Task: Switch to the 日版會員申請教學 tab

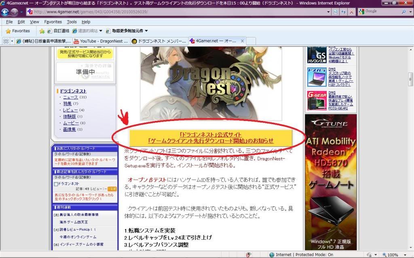Action: 44,41
